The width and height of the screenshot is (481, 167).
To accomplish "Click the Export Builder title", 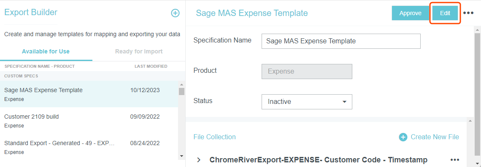I will pyautogui.click(x=31, y=12).
